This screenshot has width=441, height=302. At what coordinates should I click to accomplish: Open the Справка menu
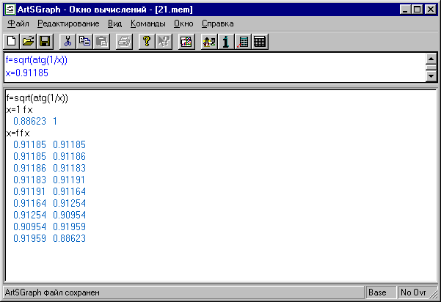pos(218,24)
